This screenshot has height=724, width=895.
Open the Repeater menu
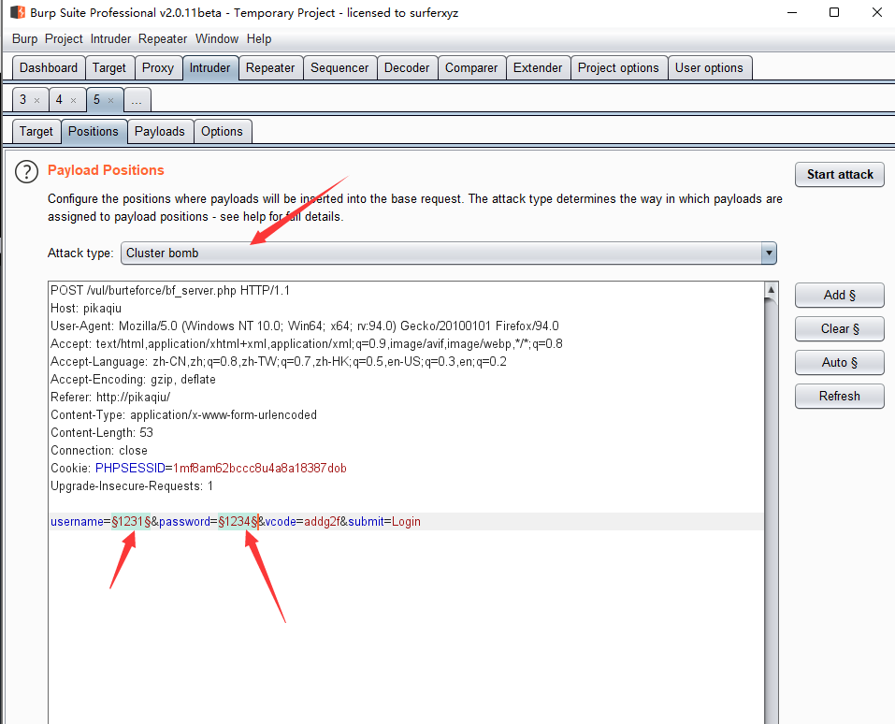[163, 39]
